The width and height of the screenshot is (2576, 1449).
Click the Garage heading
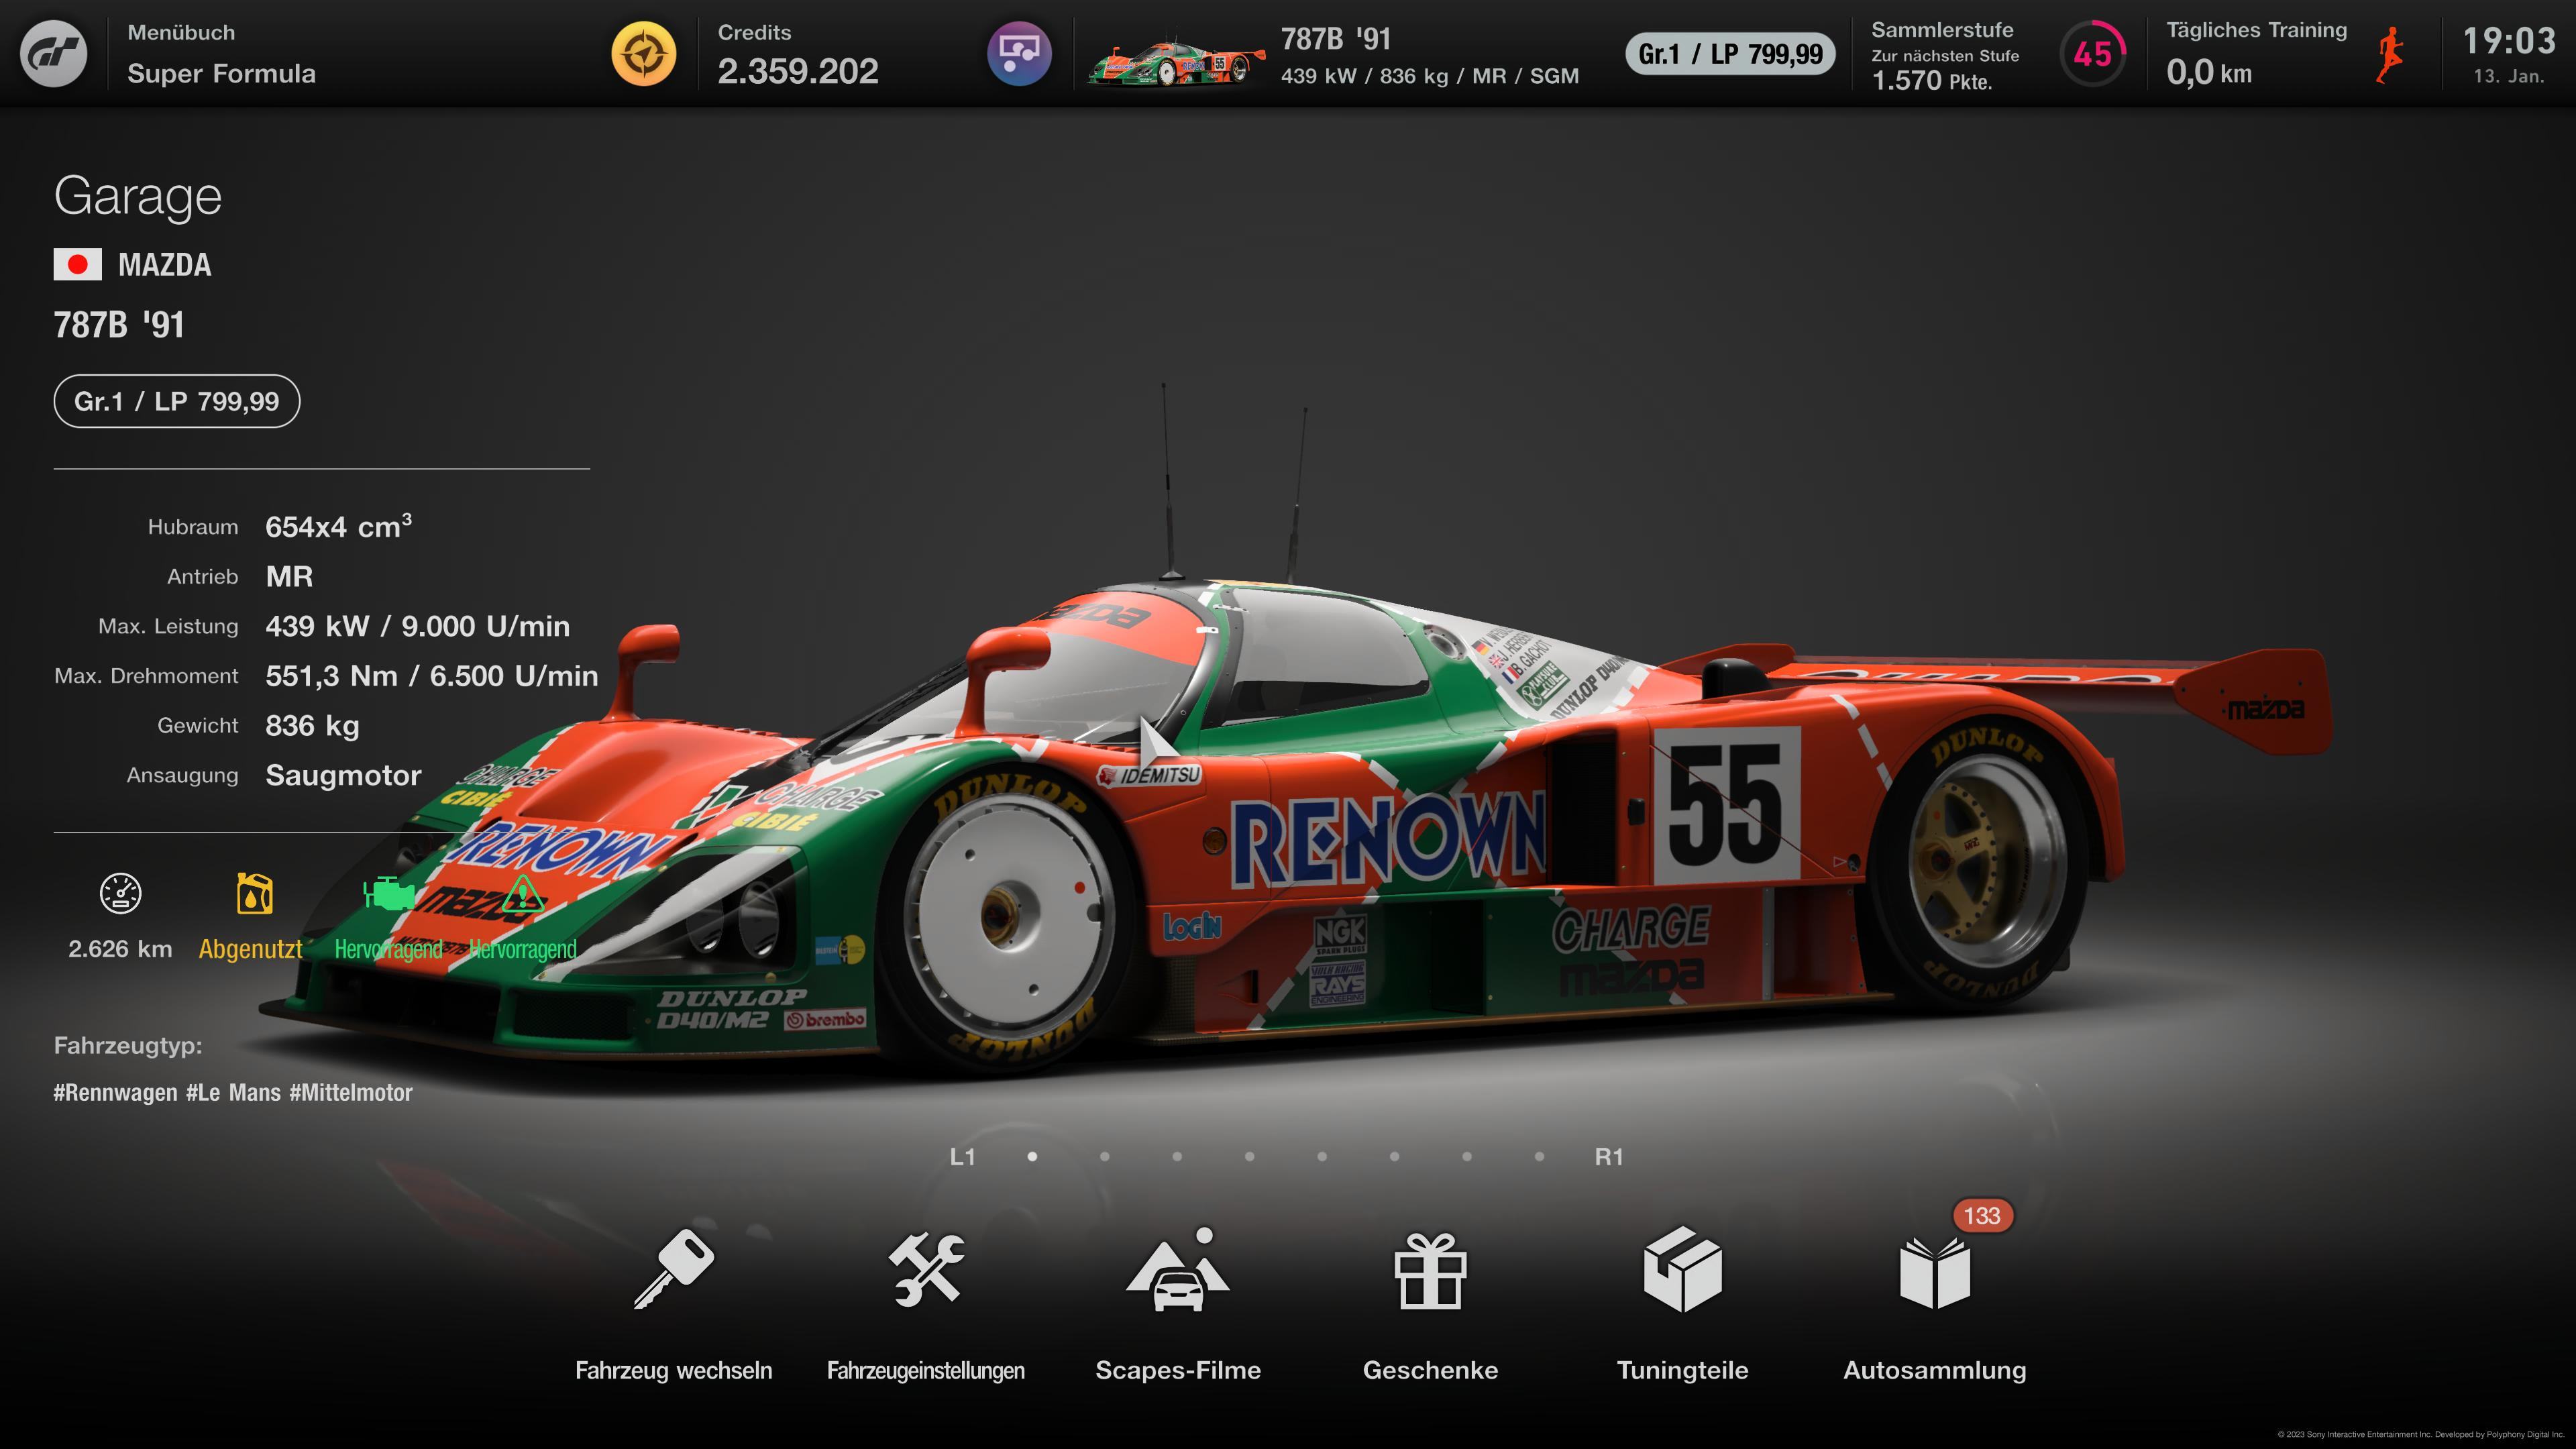[x=138, y=196]
